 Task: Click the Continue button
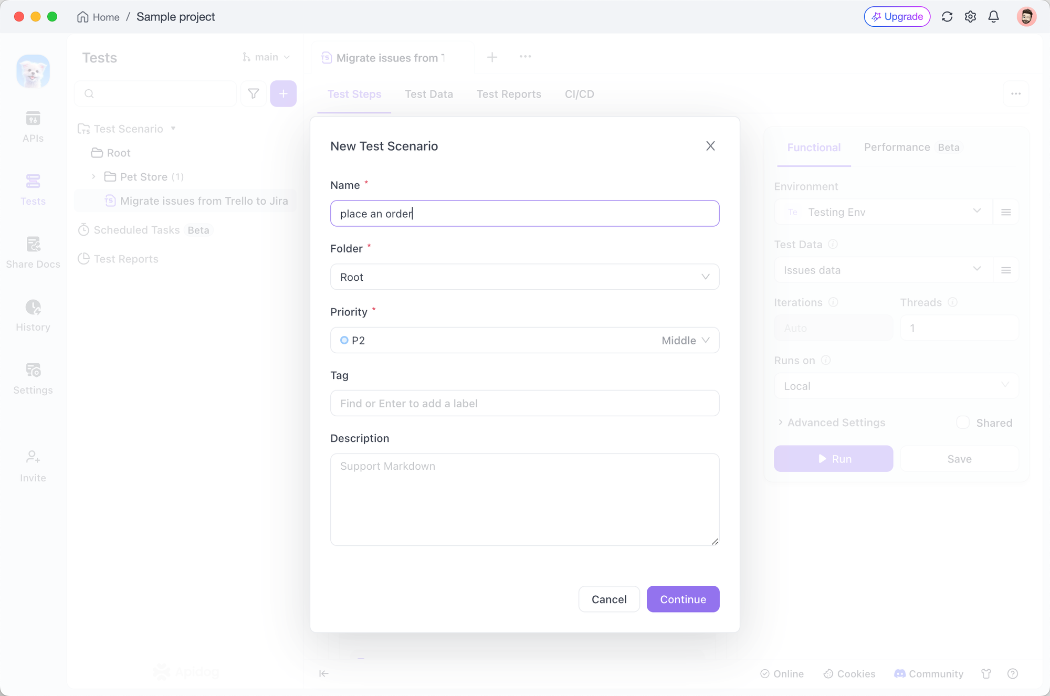tap(682, 599)
